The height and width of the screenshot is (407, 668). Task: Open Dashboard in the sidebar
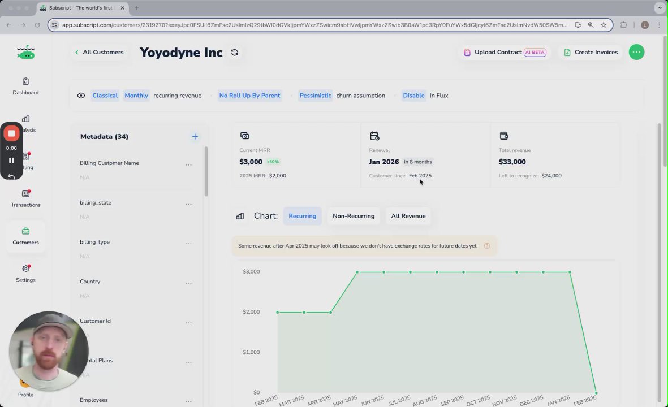[x=25, y=86]
